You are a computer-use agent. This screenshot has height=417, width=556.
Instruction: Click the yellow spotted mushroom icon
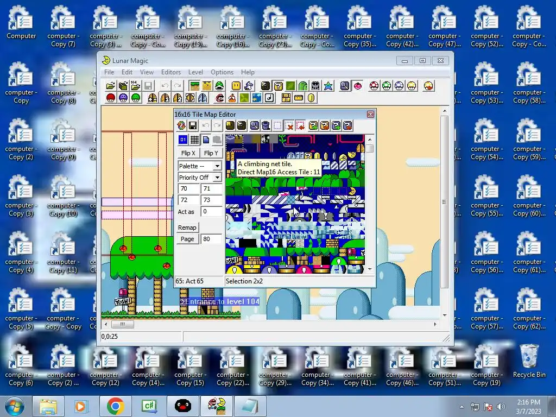coord(412,86)
